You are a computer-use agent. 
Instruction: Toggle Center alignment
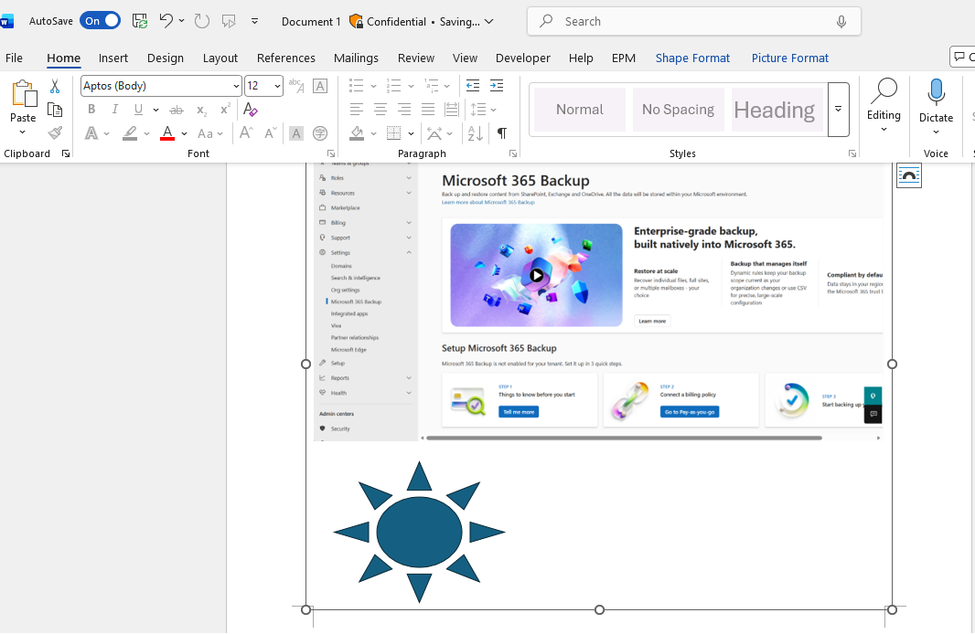tap(380, 110)
